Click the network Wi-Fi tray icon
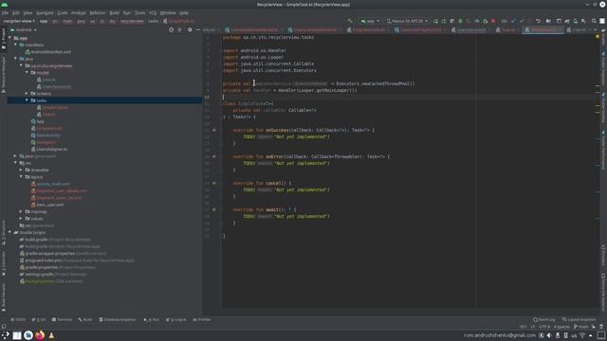607x341 pixels. click(582, 335)
